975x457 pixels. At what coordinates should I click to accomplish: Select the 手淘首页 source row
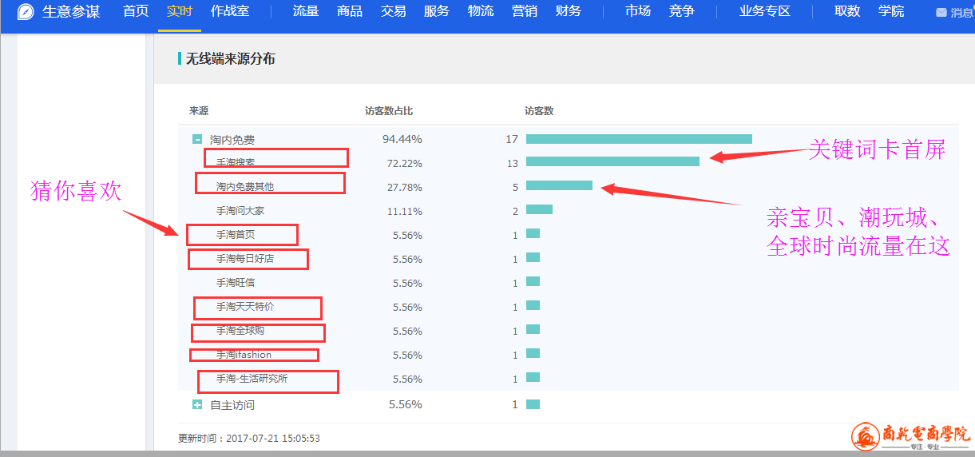click(236, 235)
